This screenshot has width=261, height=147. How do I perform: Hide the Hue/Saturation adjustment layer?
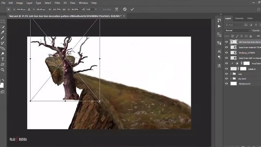click(226, 63)
